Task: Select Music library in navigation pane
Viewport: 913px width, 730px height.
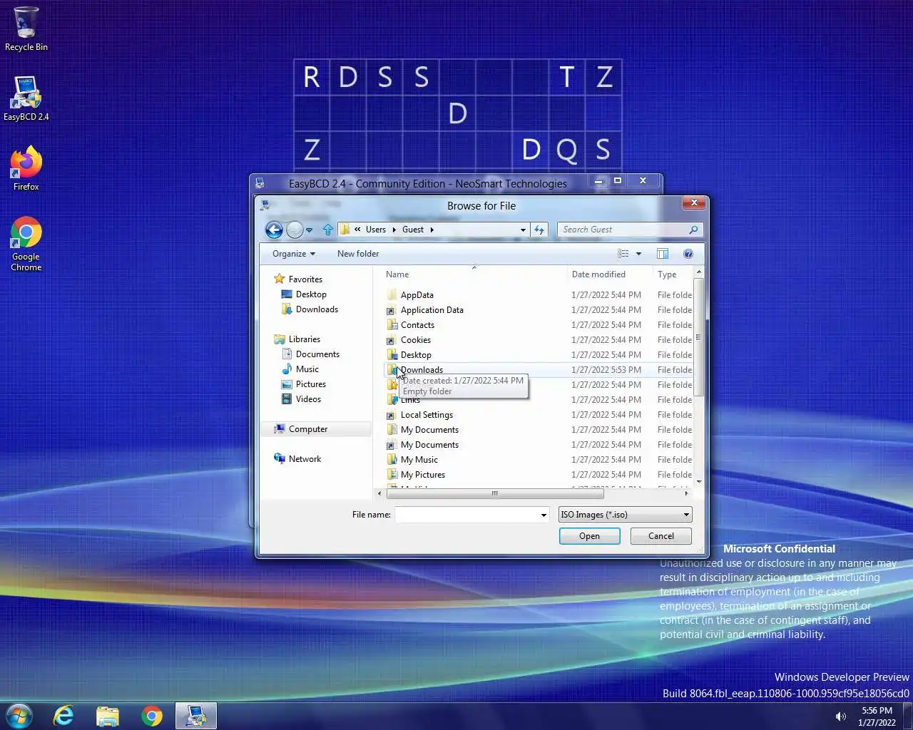Action: 300,369
